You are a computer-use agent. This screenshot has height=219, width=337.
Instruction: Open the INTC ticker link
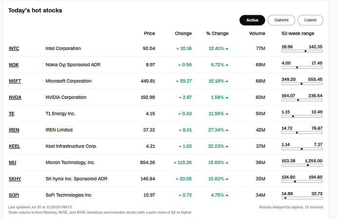14,48
